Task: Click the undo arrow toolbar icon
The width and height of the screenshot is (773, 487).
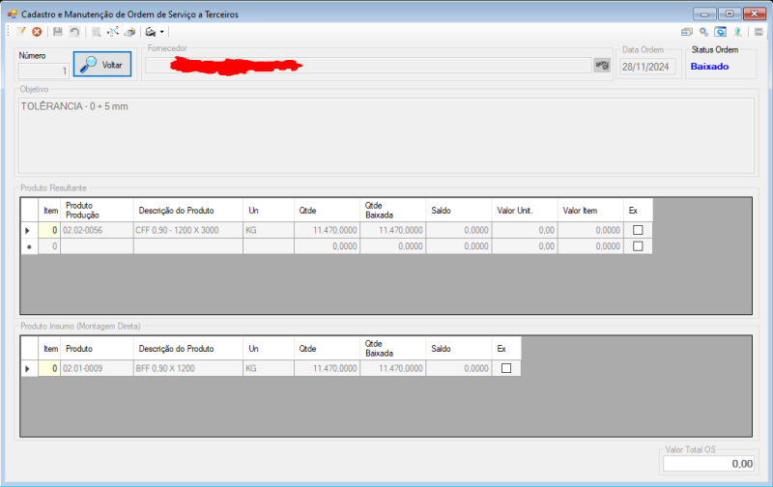Action: click(74, 32)
